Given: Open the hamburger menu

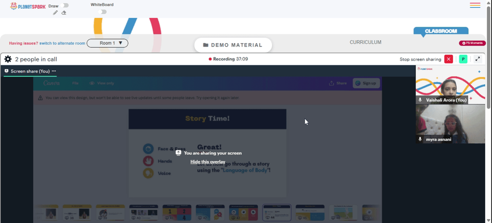Looking at the screenshot, I should (475, 5).
